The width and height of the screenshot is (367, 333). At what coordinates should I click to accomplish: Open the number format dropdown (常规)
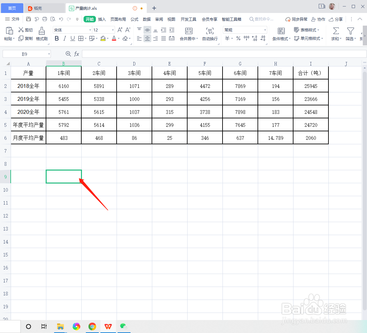point(265,30)
